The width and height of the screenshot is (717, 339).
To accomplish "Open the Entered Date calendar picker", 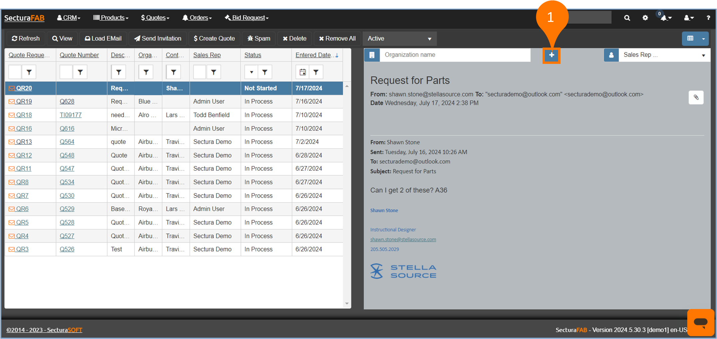I will coord(302,72).
